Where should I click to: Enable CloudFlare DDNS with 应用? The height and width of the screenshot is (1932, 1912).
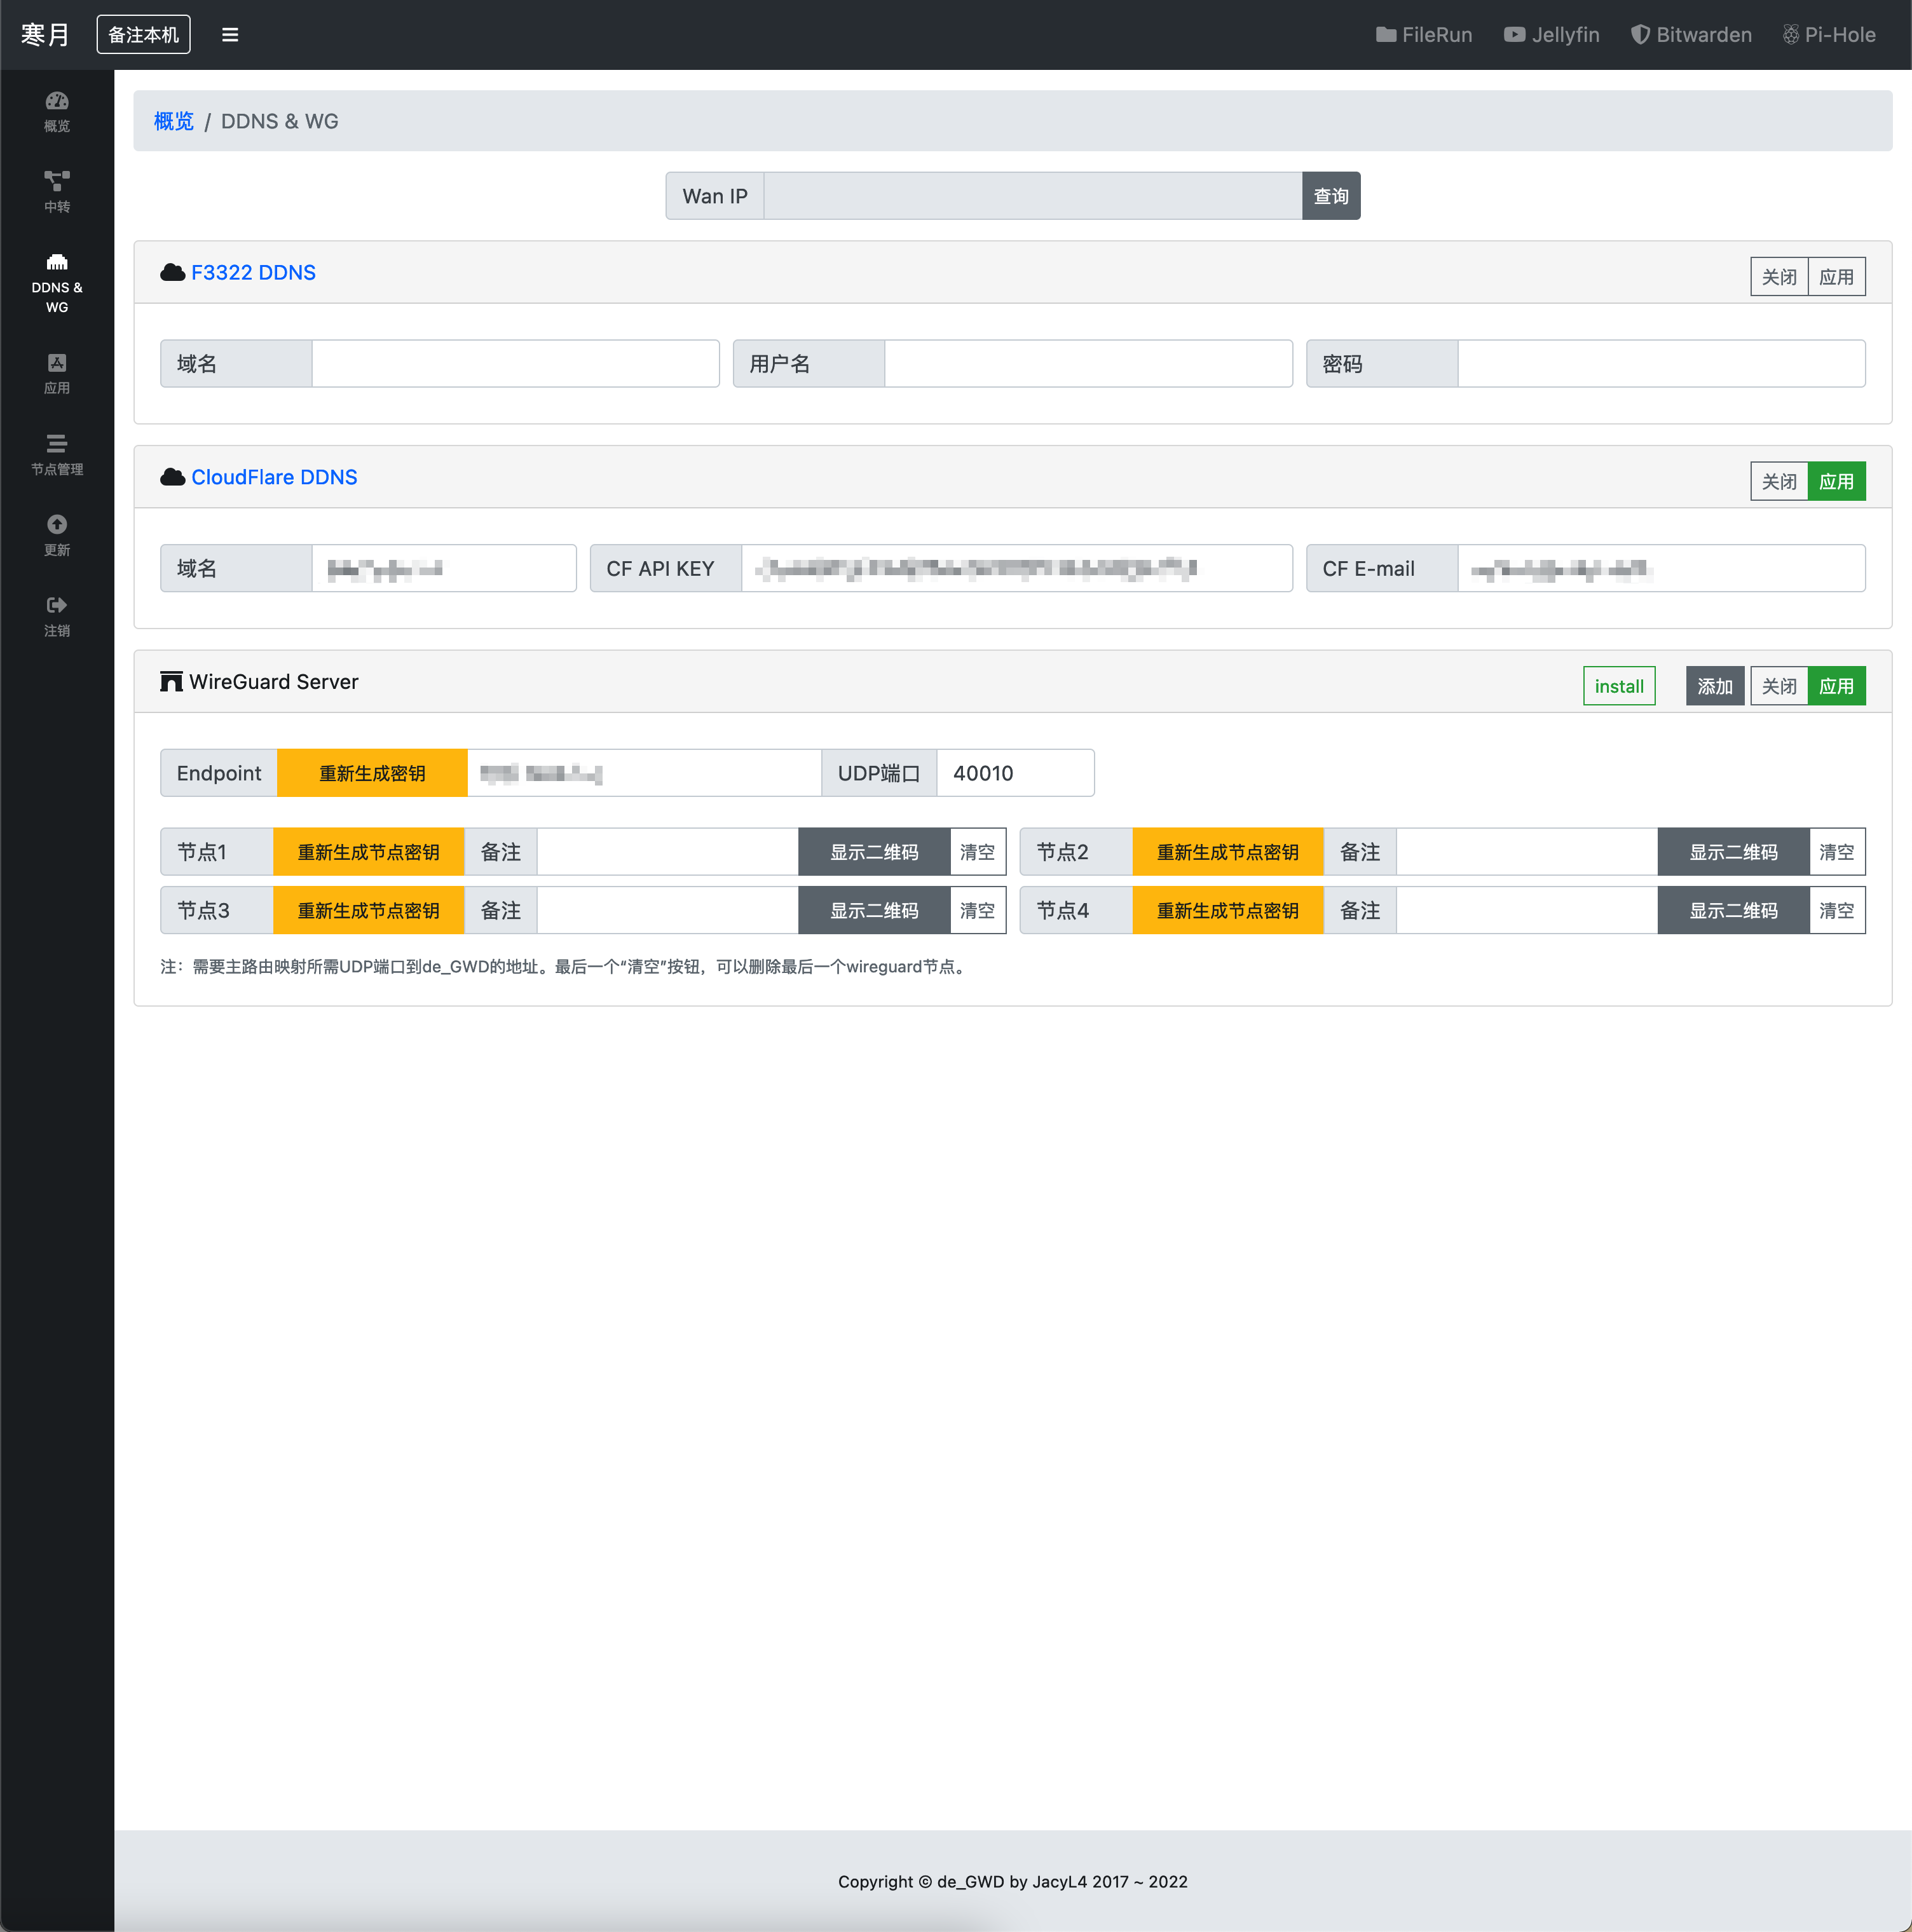pyautogui.click(x=1836, y=482)
